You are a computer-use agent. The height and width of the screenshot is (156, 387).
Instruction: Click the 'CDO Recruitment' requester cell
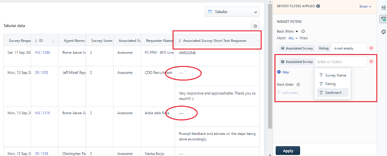tap(159, 73)
